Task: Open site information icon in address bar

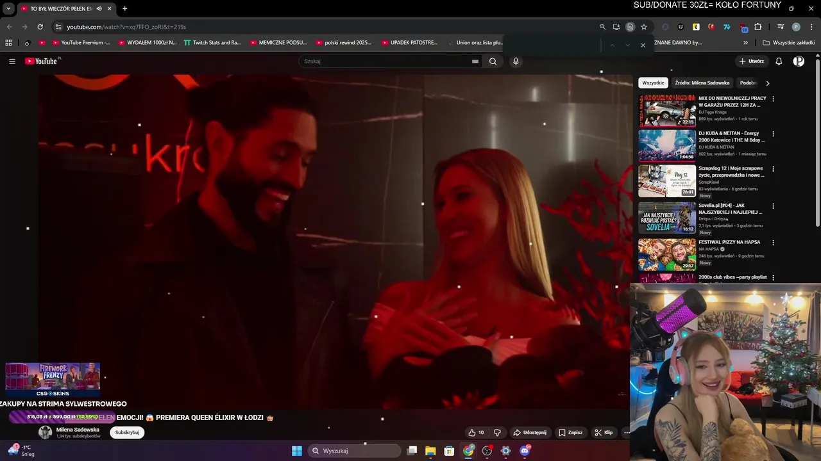Action: click(58, 27)
